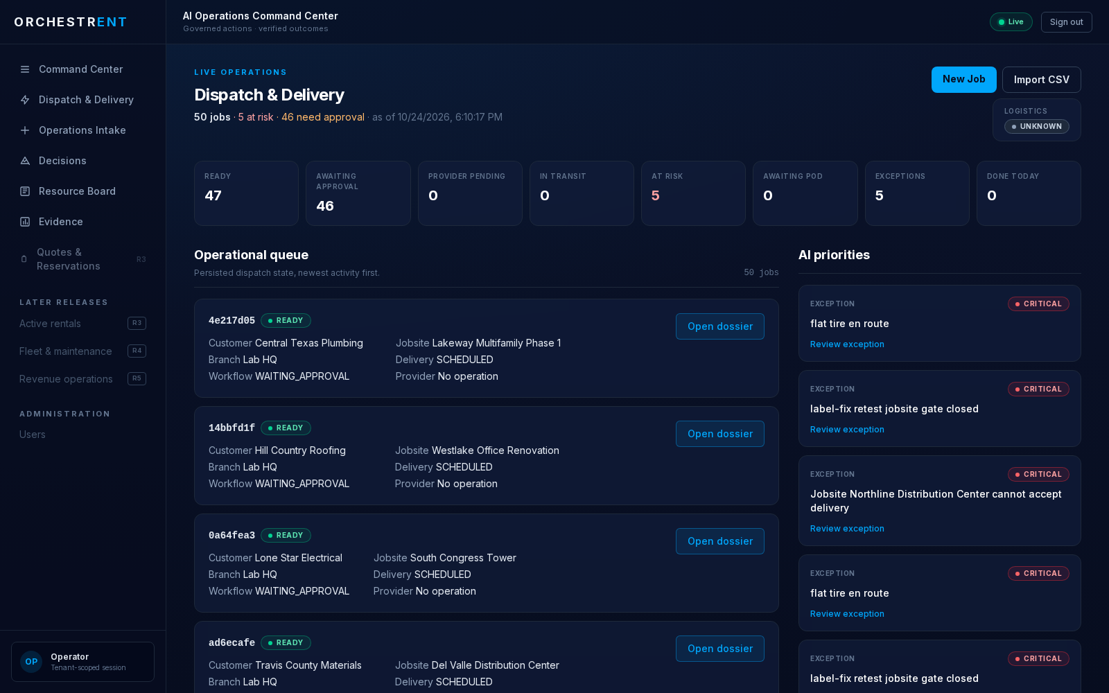
Task: Click the Awaiting POD stat card
Action: pos(805,193)
